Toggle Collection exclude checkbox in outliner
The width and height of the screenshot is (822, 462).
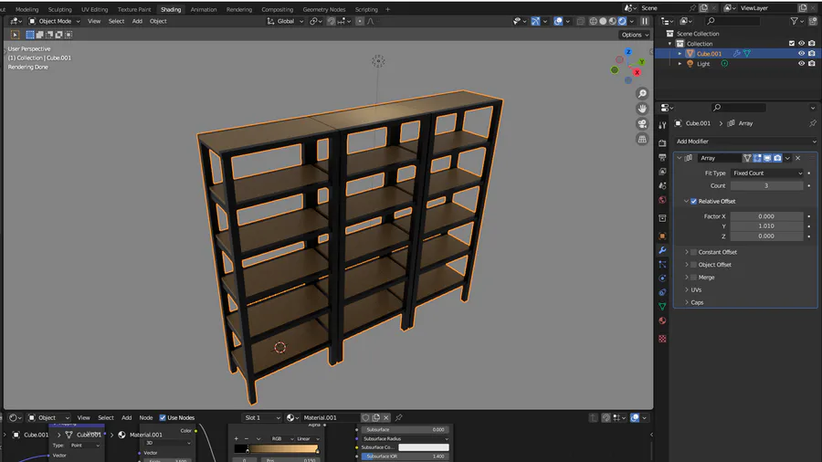(792, 44)
